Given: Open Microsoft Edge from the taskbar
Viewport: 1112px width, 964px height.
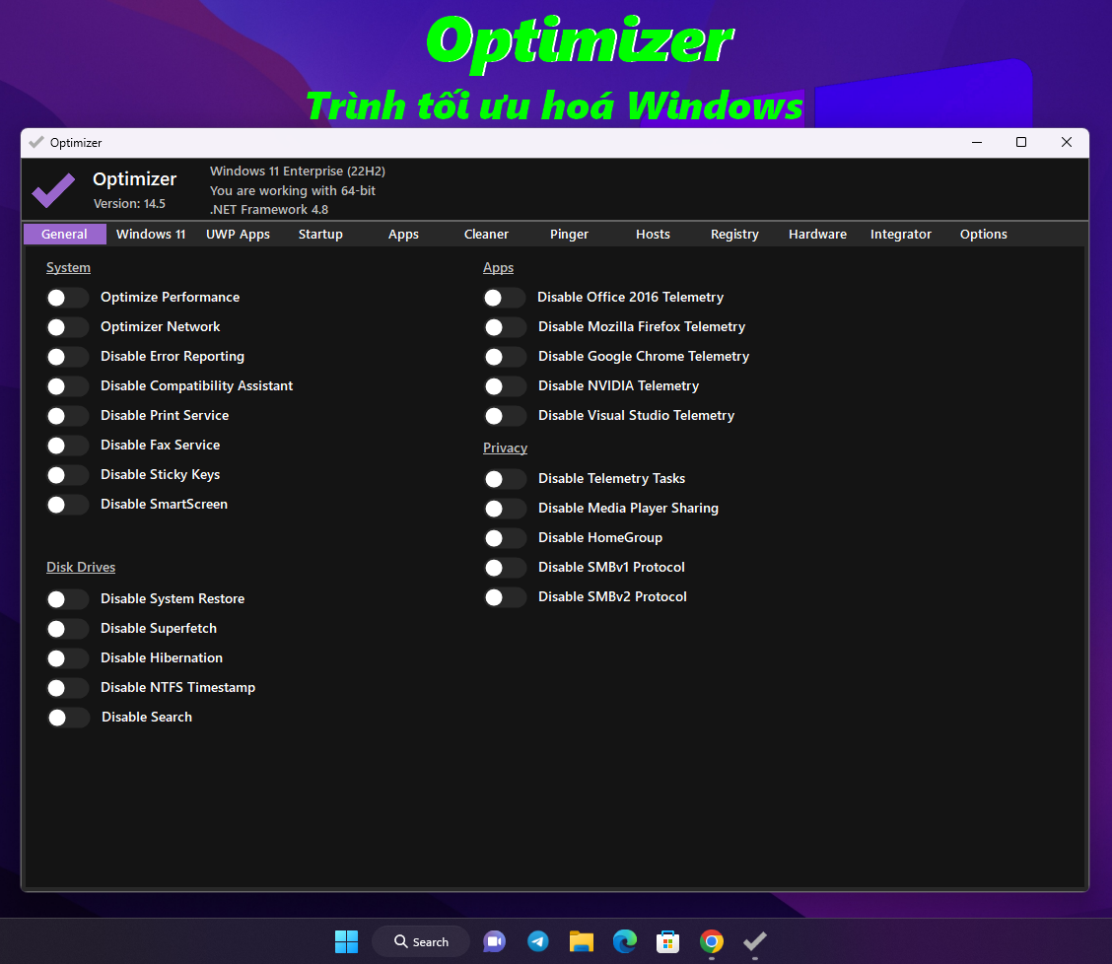Looking at the screenshot, I should (x=625, y=941).
